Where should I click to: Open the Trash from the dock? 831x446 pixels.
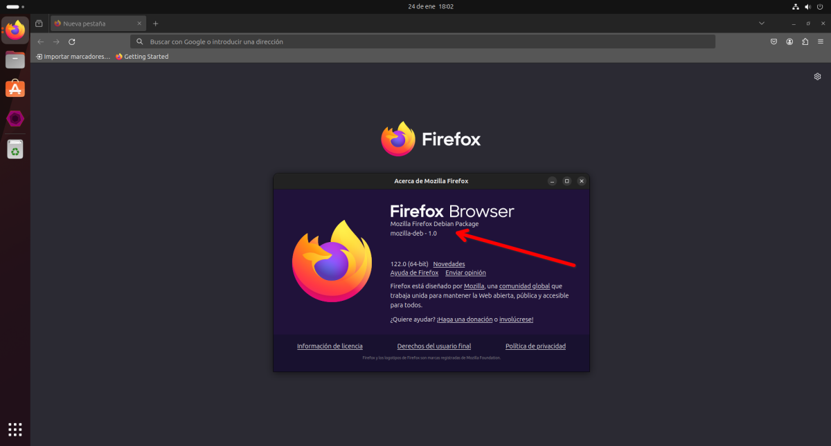tap(15, 149)
